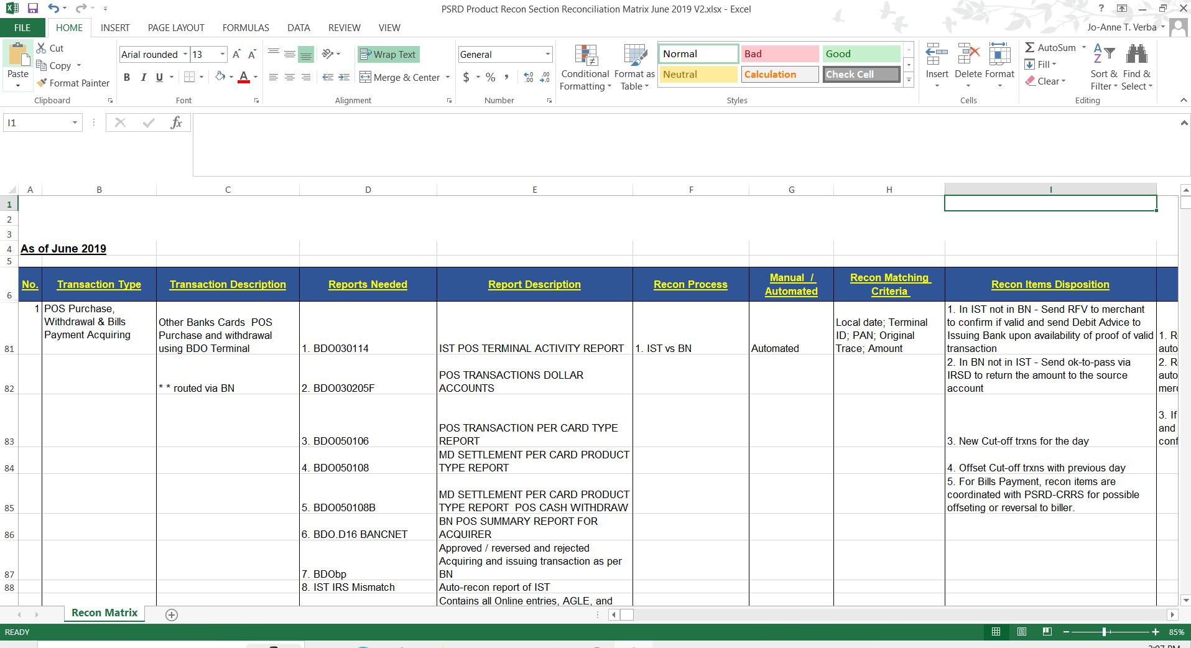
Task: Open the font name dropdown
Action: coord(185,54)
